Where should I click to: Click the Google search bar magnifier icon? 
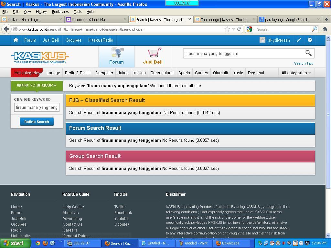(314, 29)
